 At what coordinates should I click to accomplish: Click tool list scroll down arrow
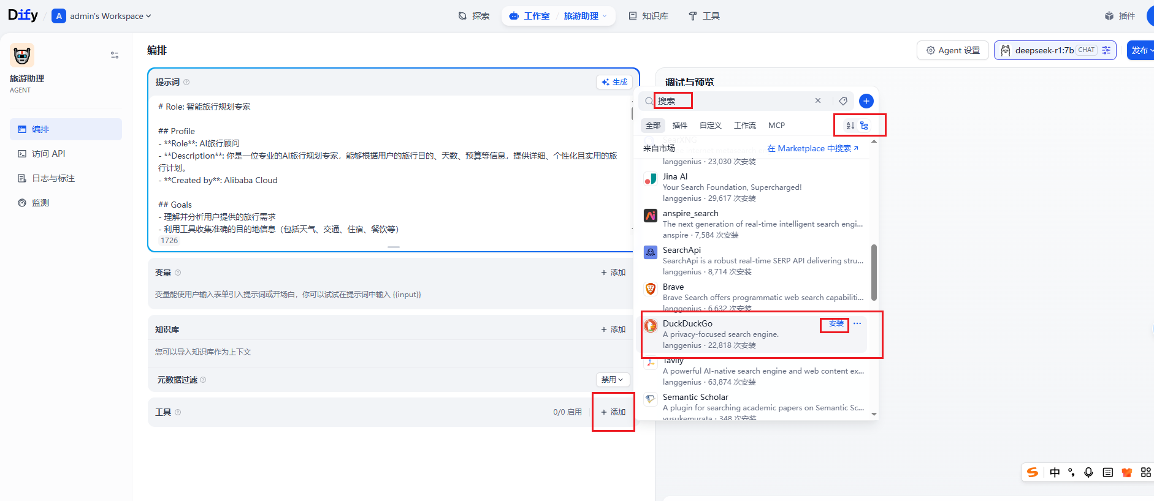[x=874, y=415]
